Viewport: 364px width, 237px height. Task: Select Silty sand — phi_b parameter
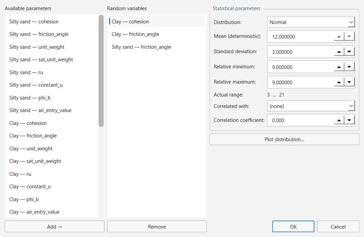tap(52, 98)
